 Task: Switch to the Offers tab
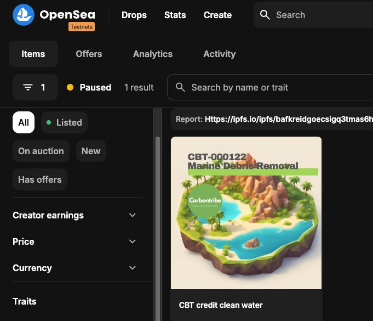click(89, 54)
